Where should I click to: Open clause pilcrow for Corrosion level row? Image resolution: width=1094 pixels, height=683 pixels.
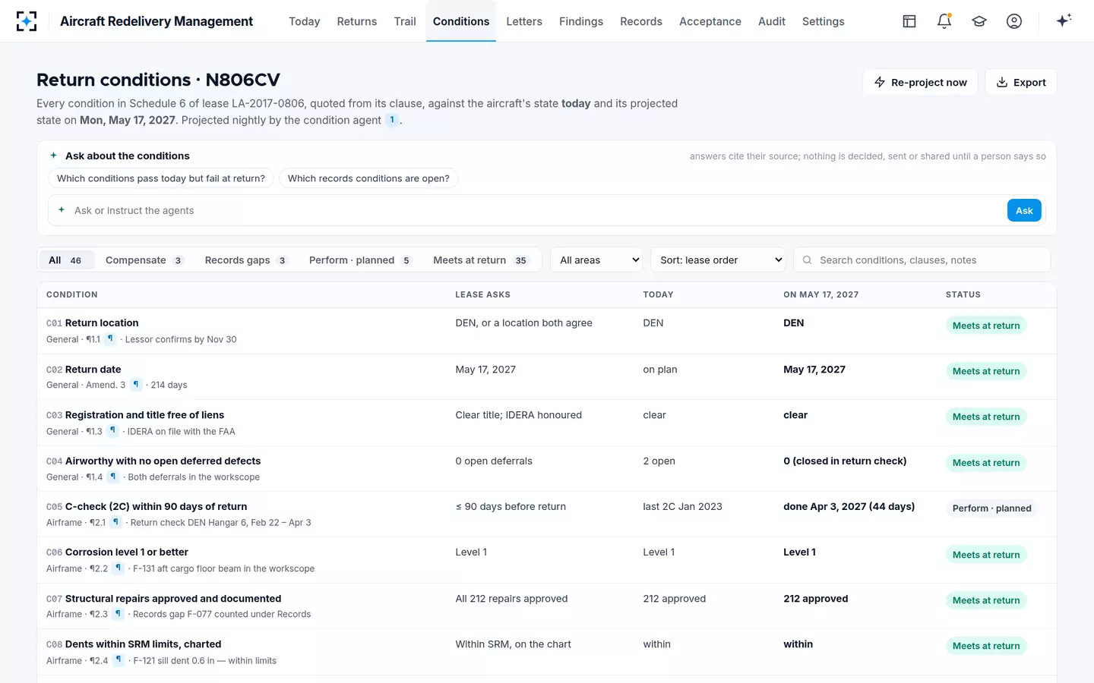click(118, 568)
